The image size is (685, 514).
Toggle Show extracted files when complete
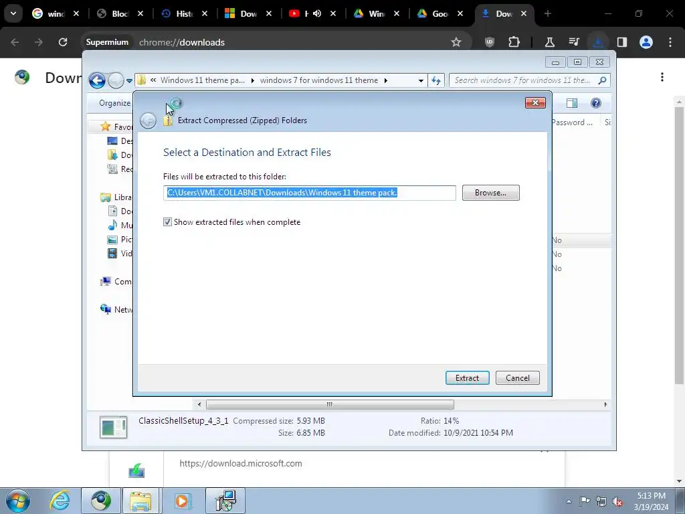(x=167, y=222)
